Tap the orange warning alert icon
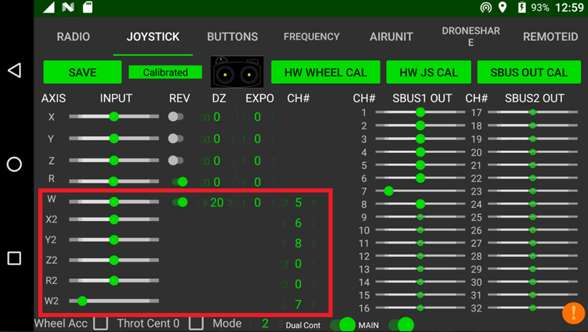Image resolution: width=588 pixels, height=332 pixels. point(573,312)
